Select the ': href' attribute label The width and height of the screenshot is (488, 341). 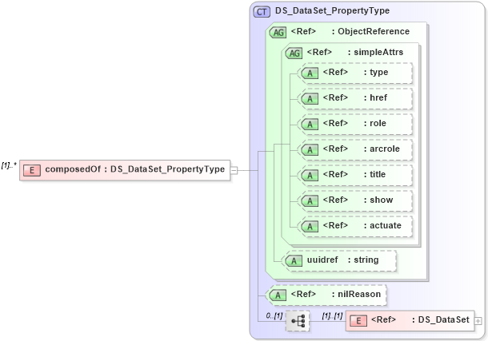pos(375,97)
